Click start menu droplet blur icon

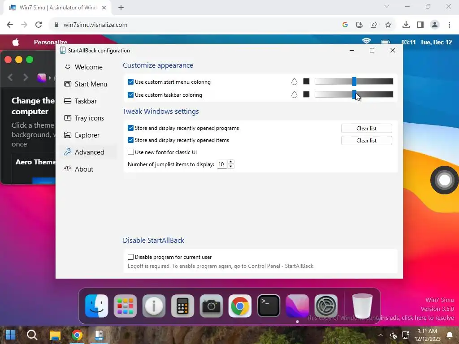(x=294, y=82)
